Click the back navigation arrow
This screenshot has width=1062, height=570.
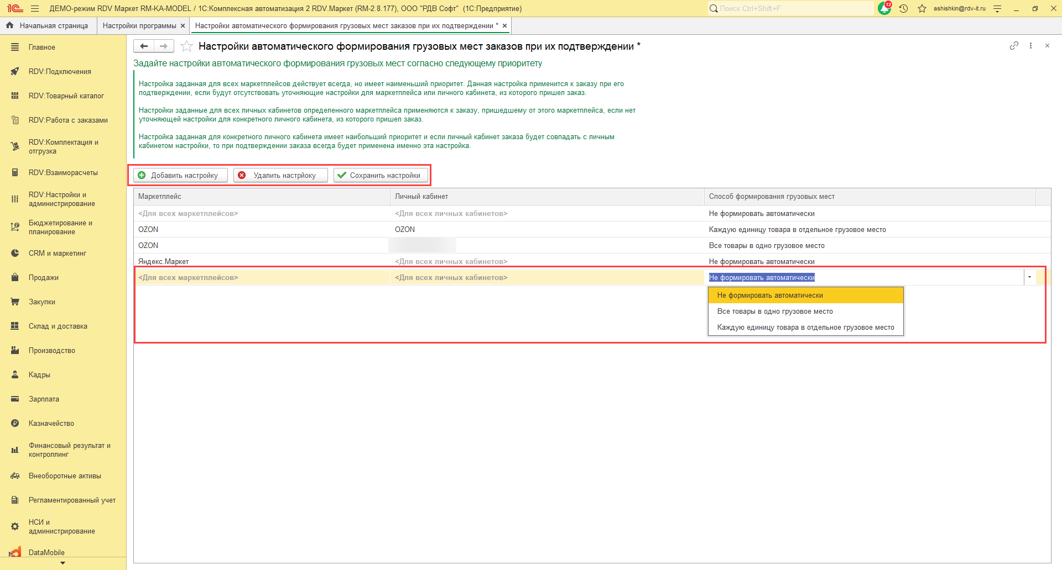coord(144,46)
